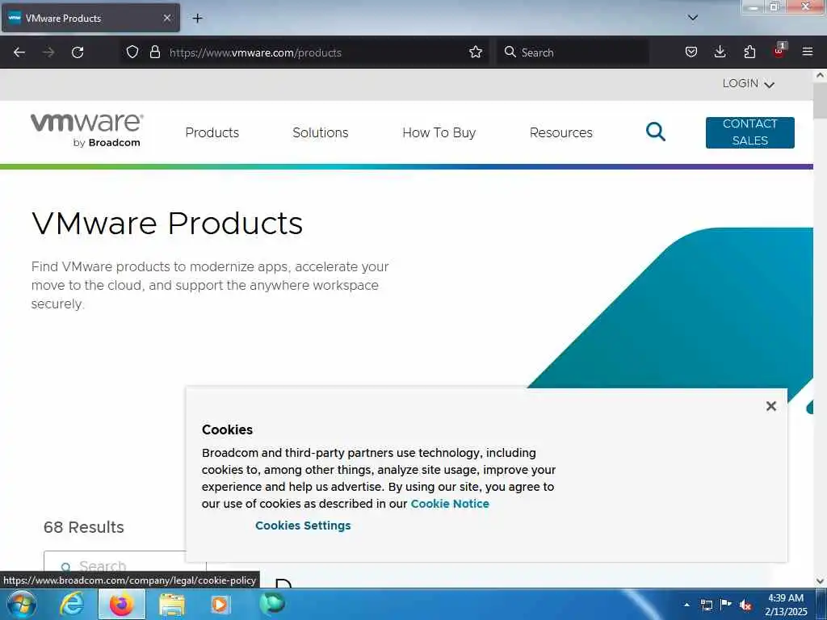Show hidden system tray icons
827x620 pixels.
686,605
